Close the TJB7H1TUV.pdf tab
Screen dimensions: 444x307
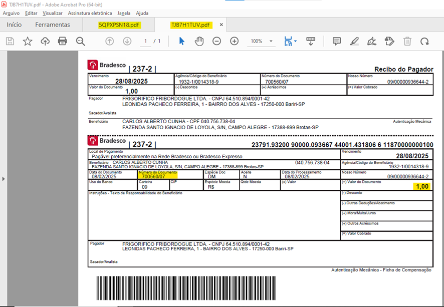pyautogui.click(x=221, y=25)
